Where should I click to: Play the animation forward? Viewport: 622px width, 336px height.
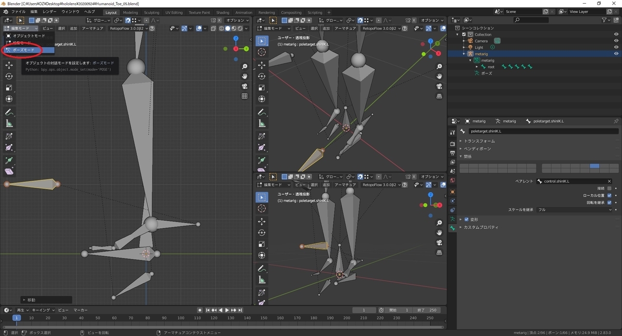[227, 310]
